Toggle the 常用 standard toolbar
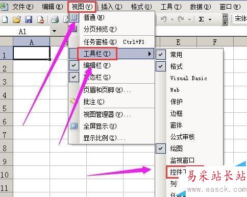 (x=189, y=55)
